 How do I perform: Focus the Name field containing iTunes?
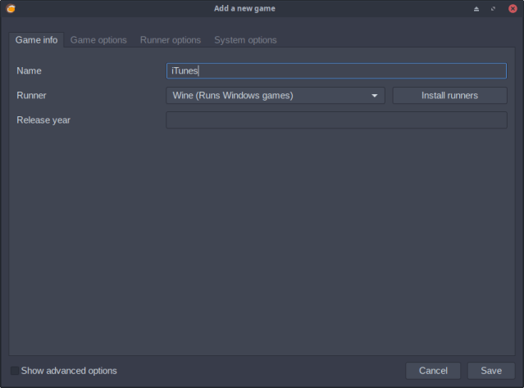(x=336, y=71)
